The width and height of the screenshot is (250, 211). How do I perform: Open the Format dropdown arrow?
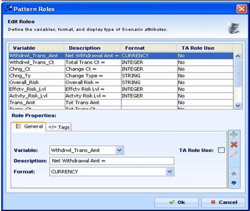click(169, 172)
